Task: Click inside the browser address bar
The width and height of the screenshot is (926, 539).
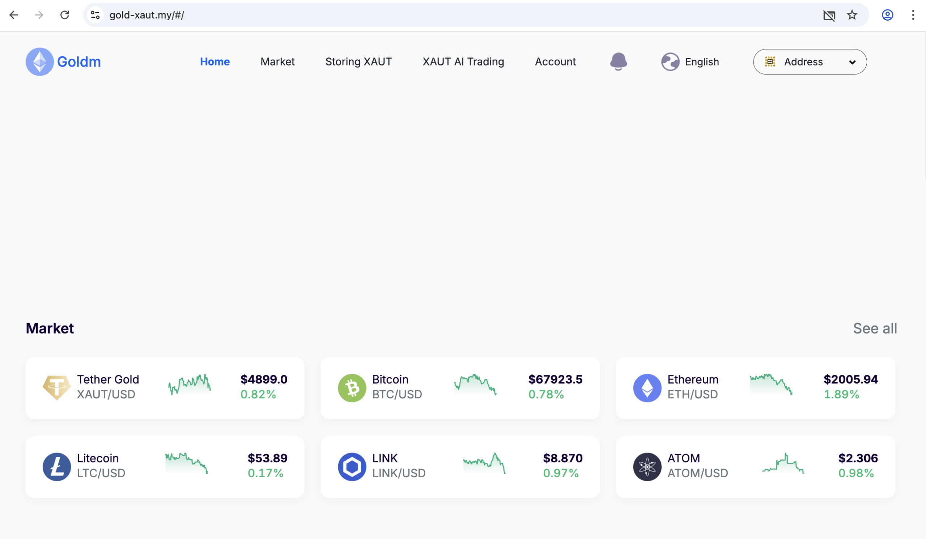Action: (257, 15)
